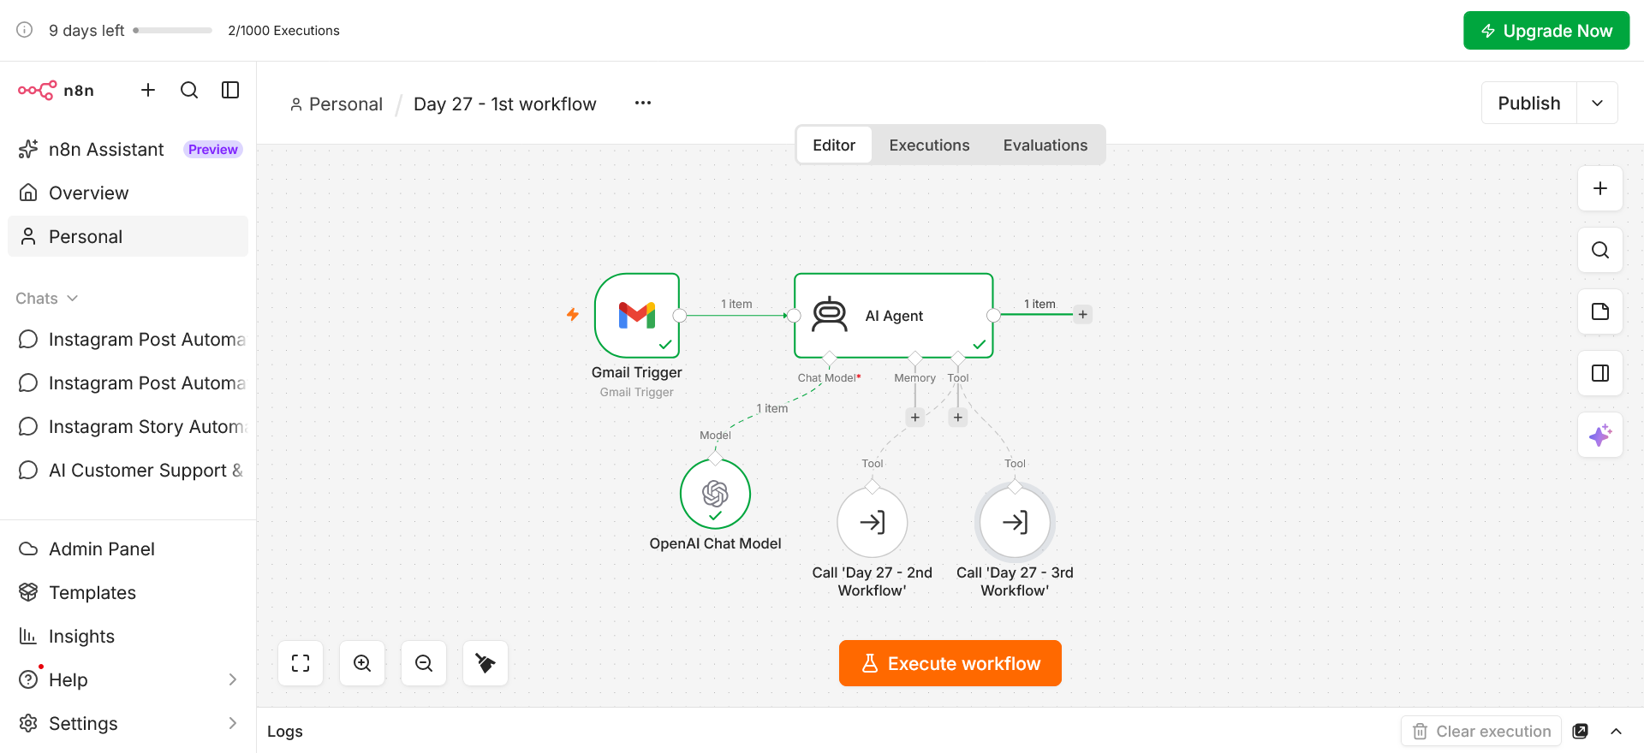The height and width of the screenshot is (753, 1644).
Task: Open n8n Assistant preview
Action: click(130, 150)
